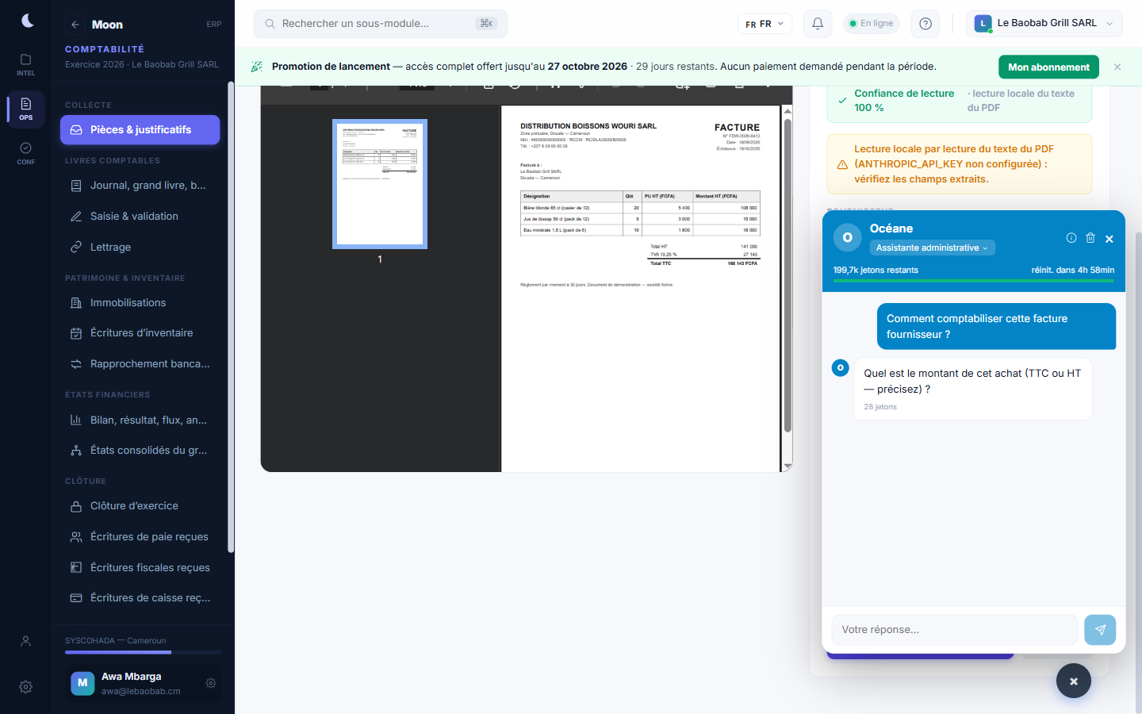Click the Moon crescent logo

tap(27, 21)
